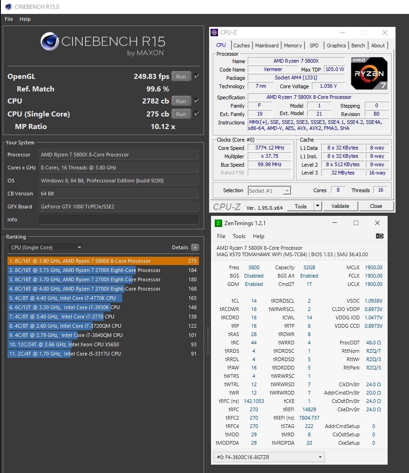Click the Cores x GHz field
Viewport: 409px width, 473px height.
[119, 168]
